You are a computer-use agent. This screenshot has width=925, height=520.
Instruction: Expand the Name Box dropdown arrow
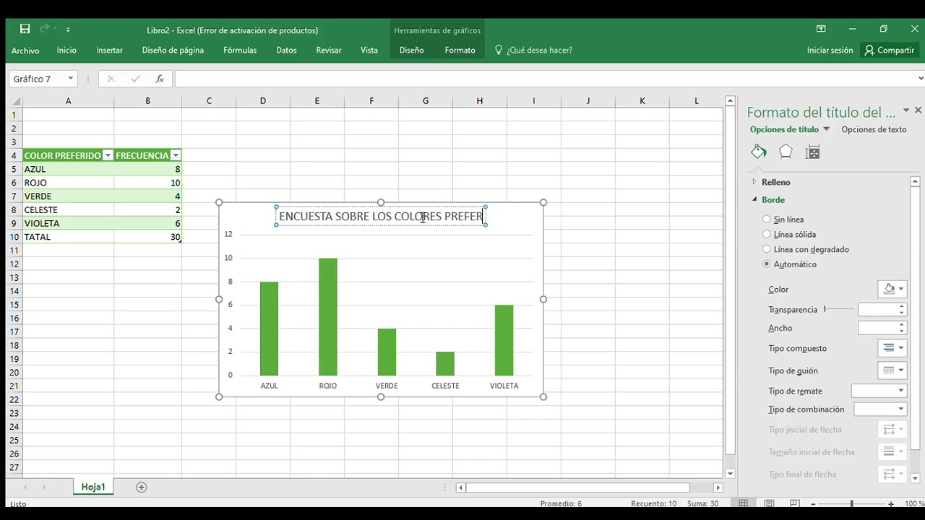tap(71, 79)
